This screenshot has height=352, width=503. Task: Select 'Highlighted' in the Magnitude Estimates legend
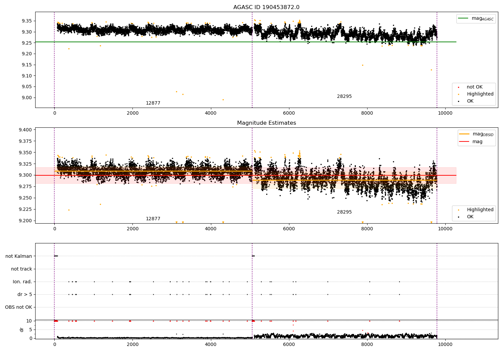pyautogui.click(x=476, y=210)
